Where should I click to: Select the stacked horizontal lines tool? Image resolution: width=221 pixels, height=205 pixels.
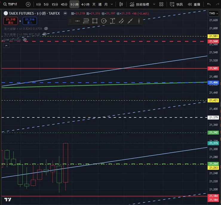[86, 21]
